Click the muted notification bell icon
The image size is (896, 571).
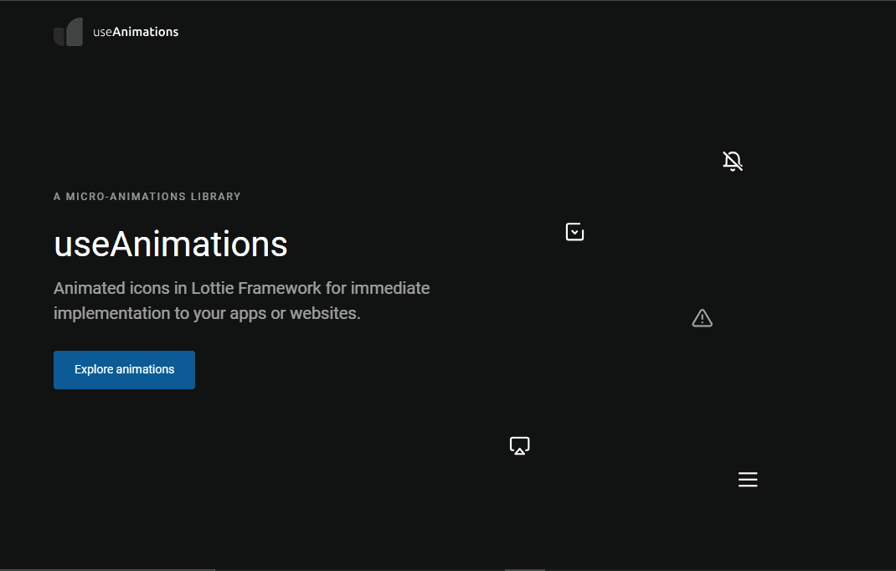733,162
